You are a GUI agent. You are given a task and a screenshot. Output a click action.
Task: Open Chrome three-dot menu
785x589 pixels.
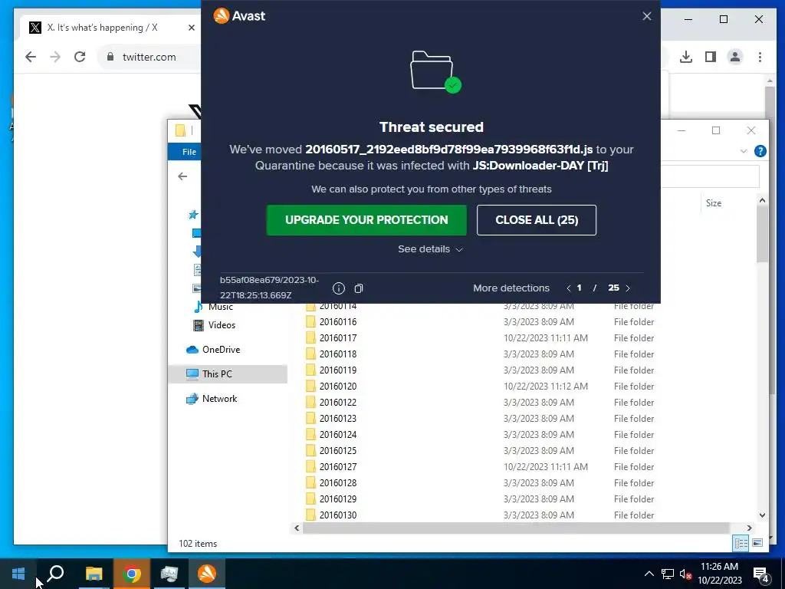pyautogui.click(x=760, y=57)
